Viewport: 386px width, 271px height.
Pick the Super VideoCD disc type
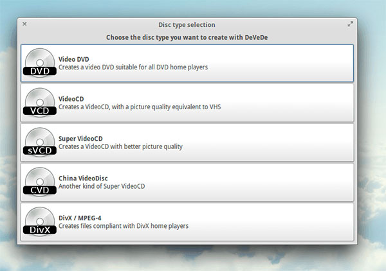coord(187,143)
